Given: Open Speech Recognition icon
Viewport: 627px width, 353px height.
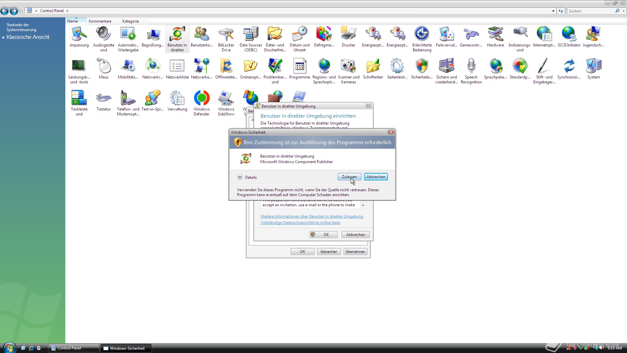Looking at the screenshot, I should click(471, 71).
